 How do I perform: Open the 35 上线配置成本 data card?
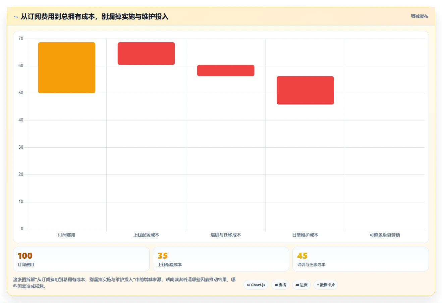221,259
